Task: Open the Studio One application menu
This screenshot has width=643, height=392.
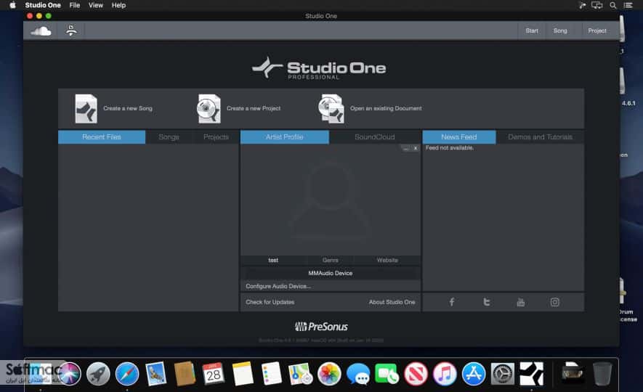Action: tap(43, 5)
